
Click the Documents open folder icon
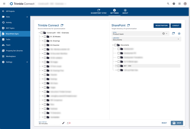[118, 45]
